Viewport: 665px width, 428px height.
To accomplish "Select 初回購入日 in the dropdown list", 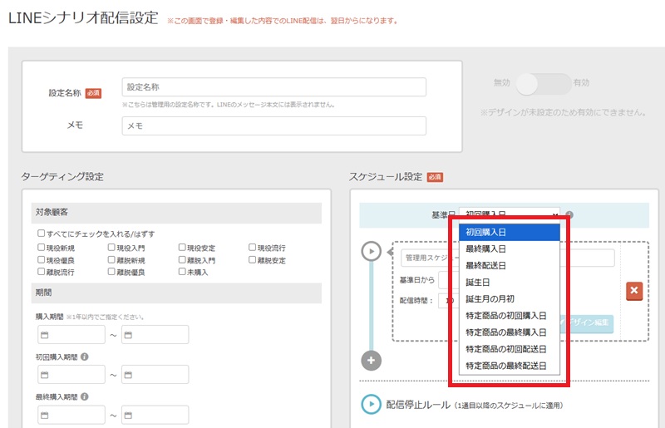I will point(510,232).
